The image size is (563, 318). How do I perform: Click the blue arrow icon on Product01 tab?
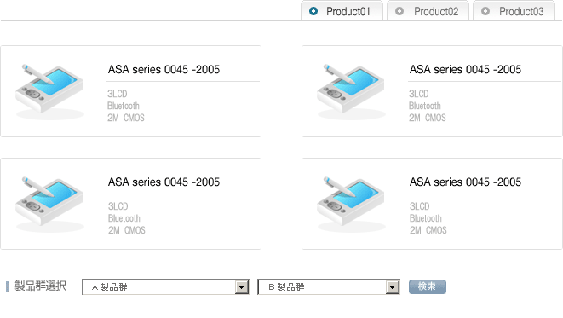(313, 11)
